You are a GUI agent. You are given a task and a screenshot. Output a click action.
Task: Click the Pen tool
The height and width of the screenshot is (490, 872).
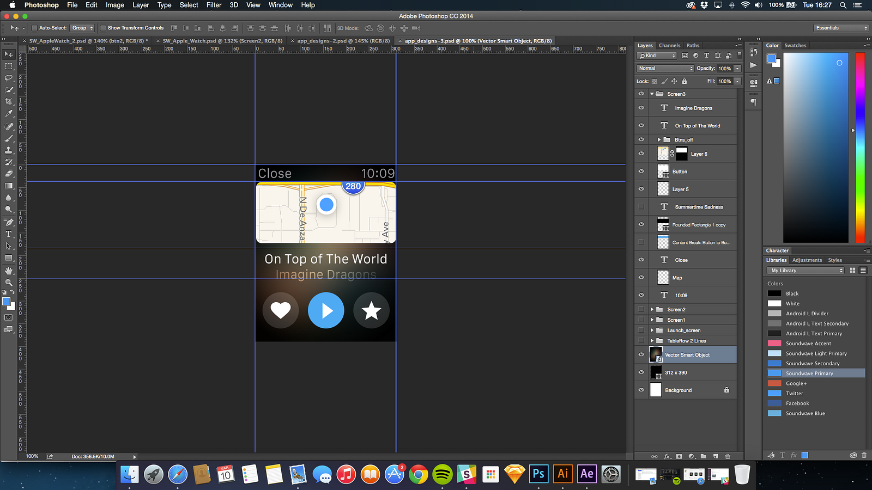pyautogui.click(x=9, y=222)
